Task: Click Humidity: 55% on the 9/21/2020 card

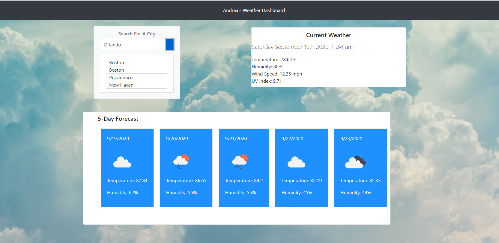Action: point(240,192)
